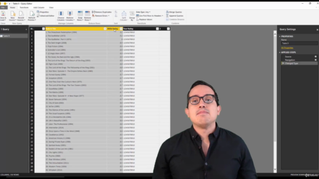
Task: Click the Refresh Preview button
Action: click(x=32, y=16)
